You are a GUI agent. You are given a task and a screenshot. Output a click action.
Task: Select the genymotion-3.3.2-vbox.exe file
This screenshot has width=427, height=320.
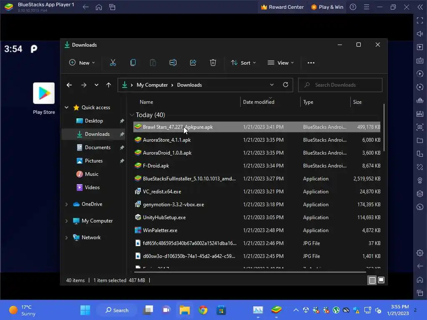(x=256, y=204)
